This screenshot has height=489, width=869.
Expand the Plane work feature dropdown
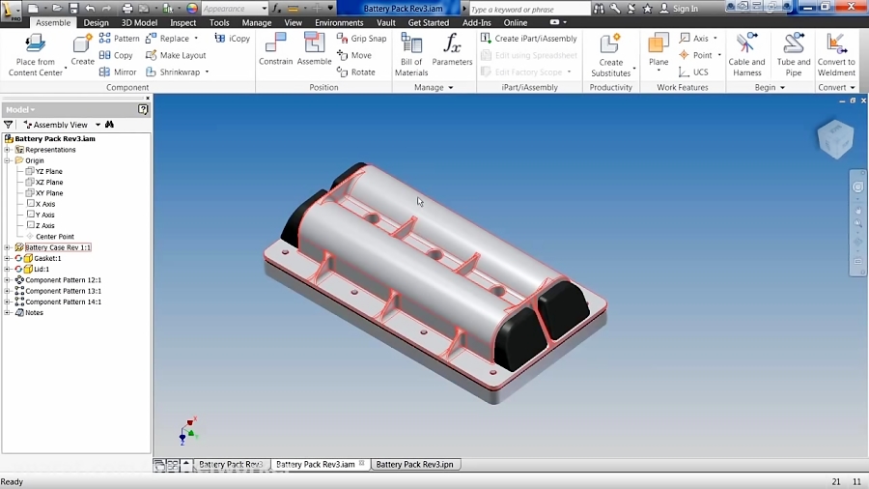pos(659,72)
